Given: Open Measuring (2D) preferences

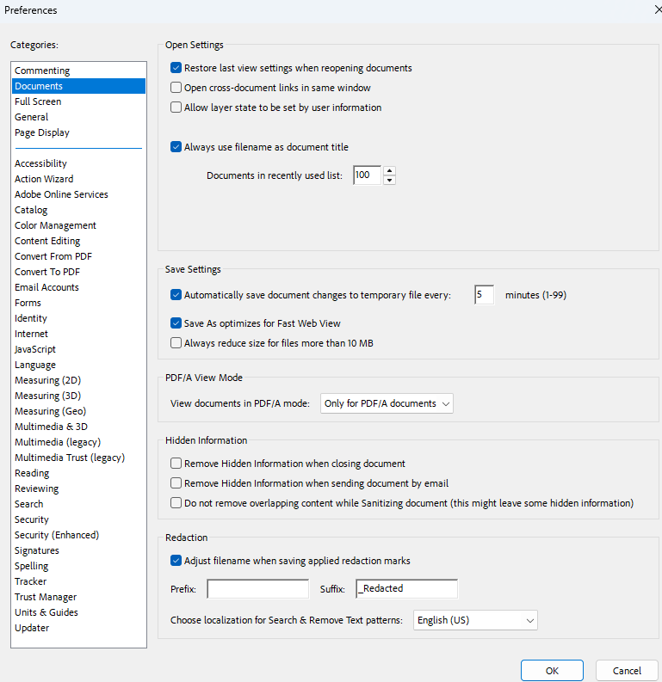Looking at the screenshot, I should tap(78, 380).
